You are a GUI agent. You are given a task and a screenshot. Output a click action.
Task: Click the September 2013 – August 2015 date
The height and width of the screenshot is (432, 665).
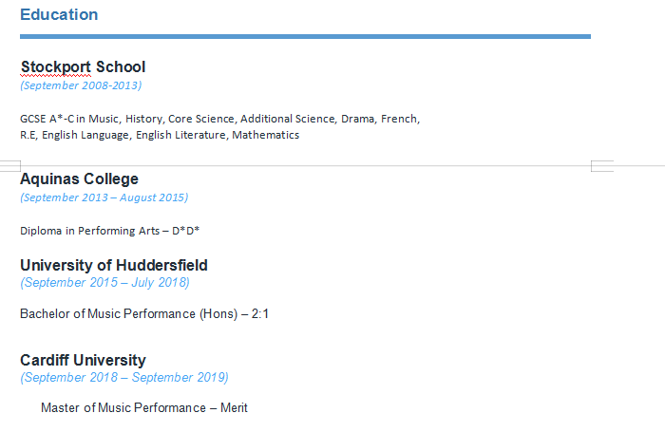pyautogui.click(x=104, y=197)
